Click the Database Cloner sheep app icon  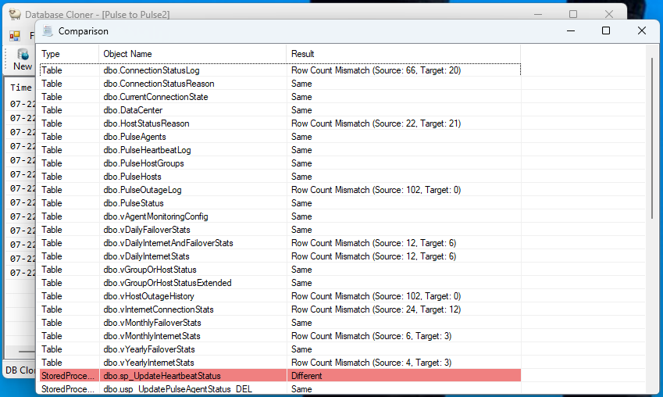[15, 14]
